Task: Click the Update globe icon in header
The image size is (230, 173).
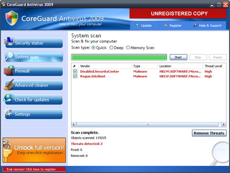Action: tap(137, 26)
